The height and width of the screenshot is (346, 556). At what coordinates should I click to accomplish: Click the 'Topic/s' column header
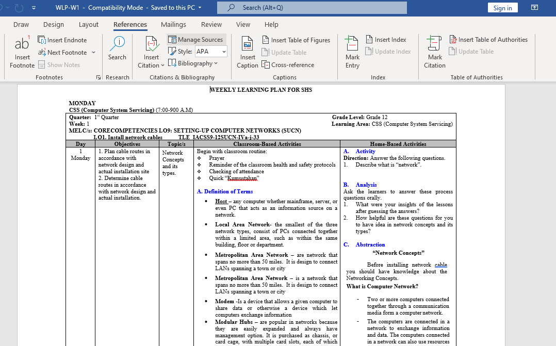(x=176, y=144)
